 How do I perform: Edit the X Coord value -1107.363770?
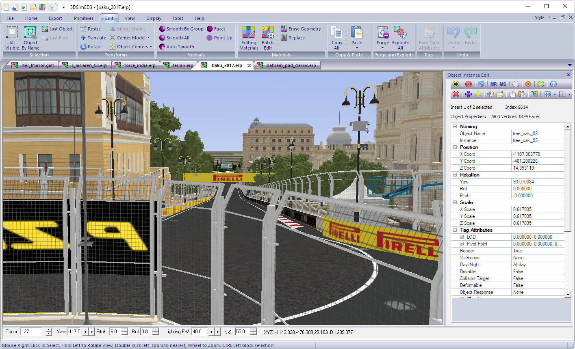tap(538, 154)
